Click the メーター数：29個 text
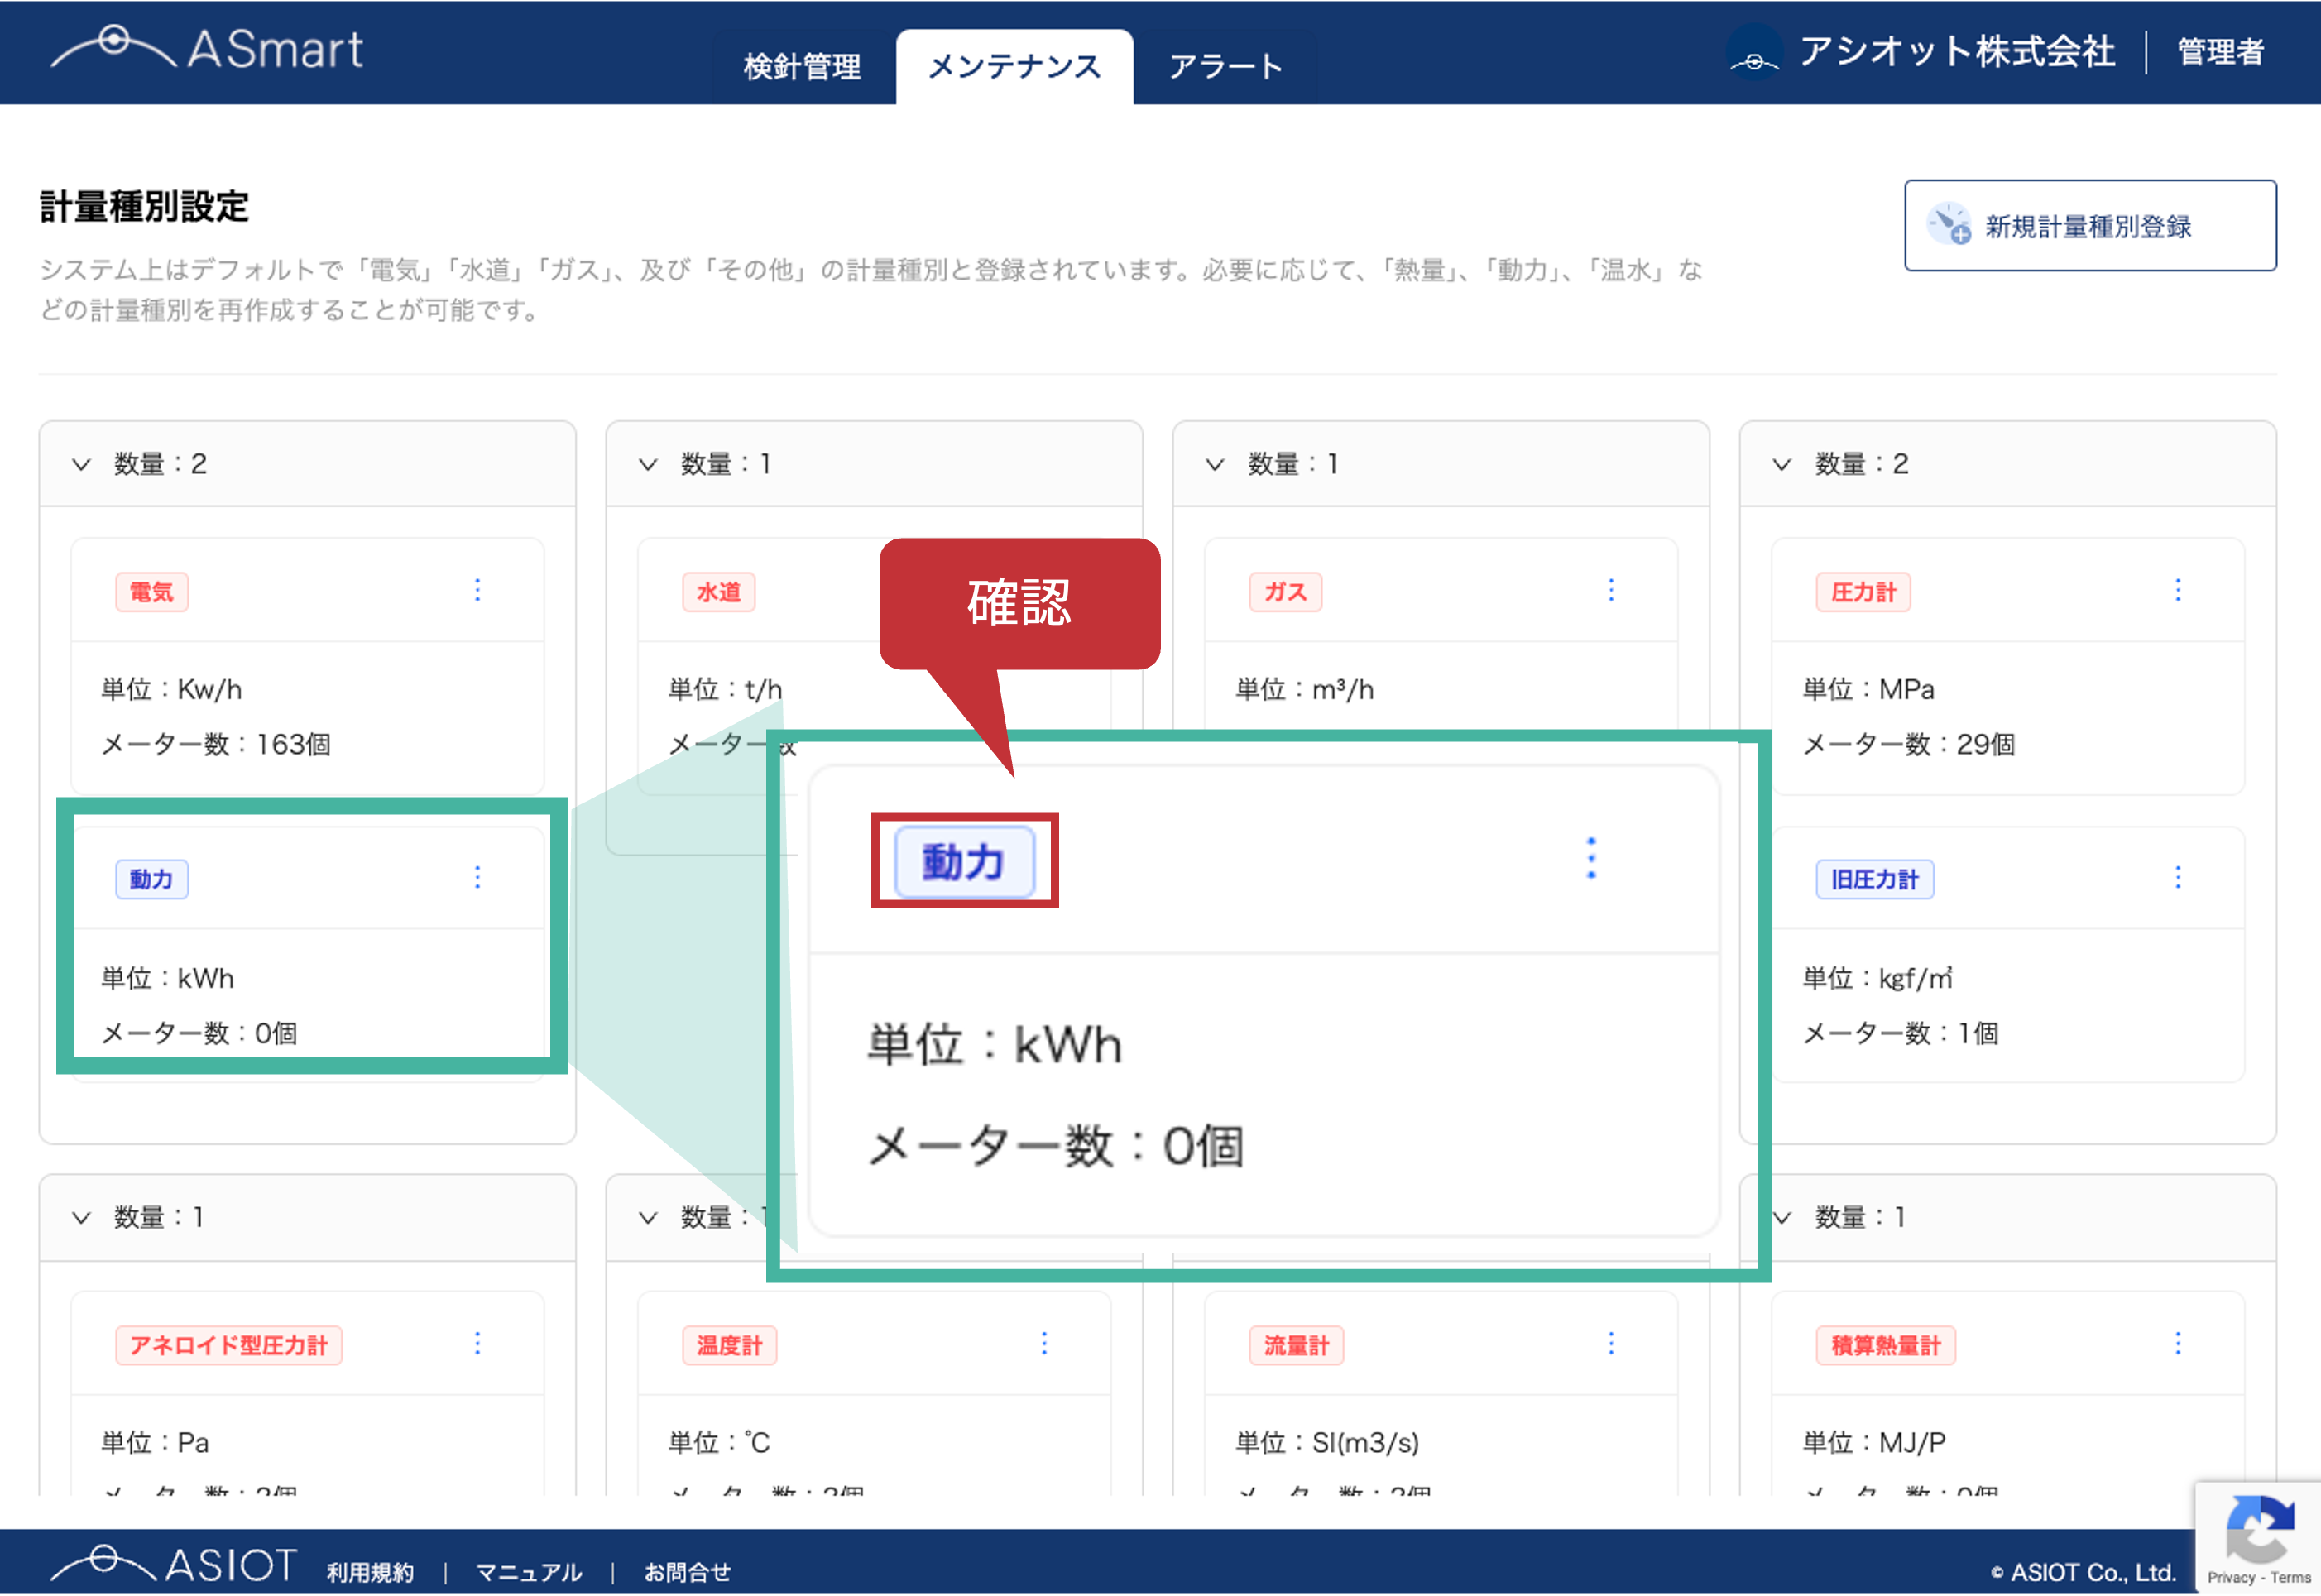Screen dimensions: 2321x1596 (1908, 745)
